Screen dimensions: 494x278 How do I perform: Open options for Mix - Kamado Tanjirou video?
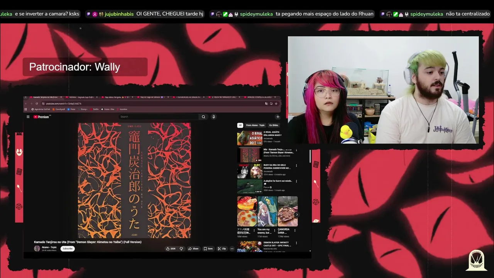pos(296,150)
